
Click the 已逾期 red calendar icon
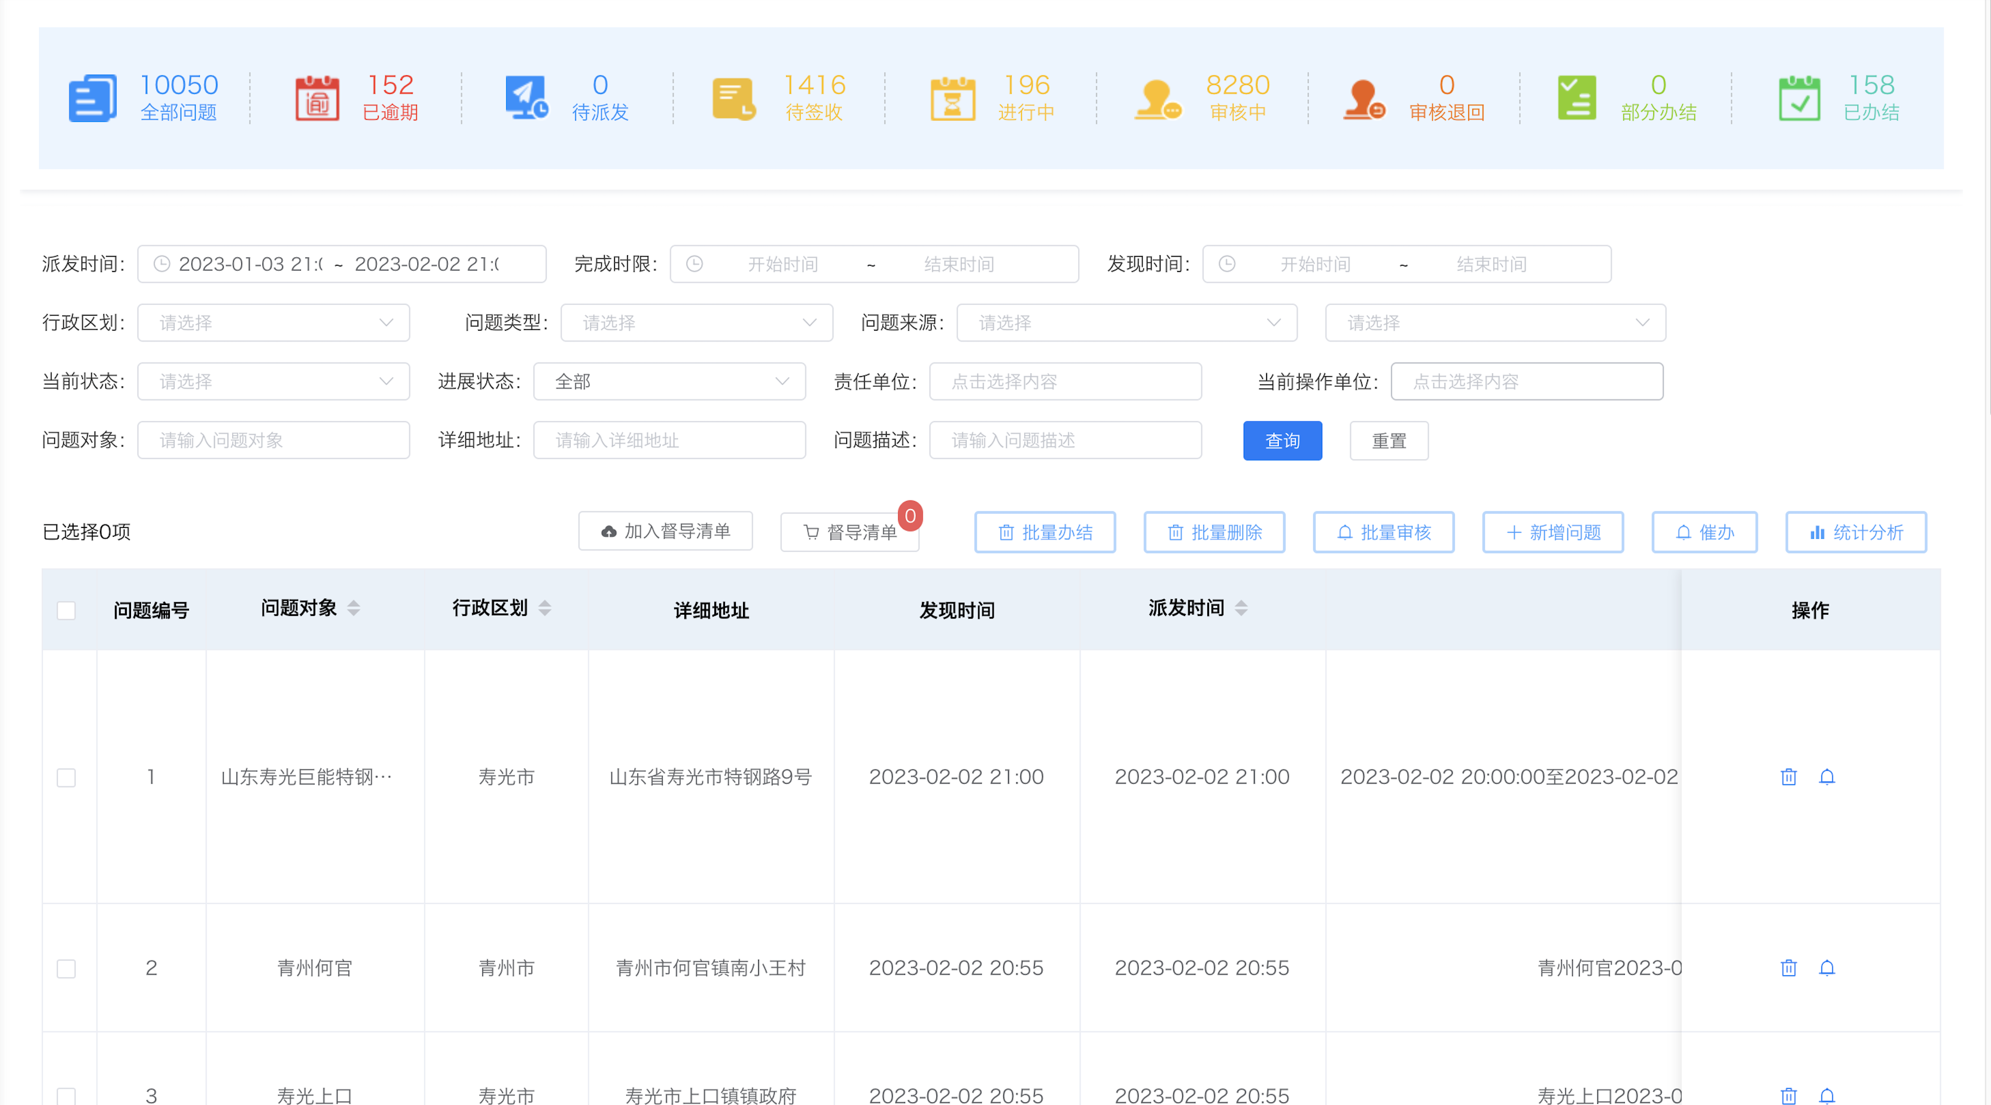(318, 99)
